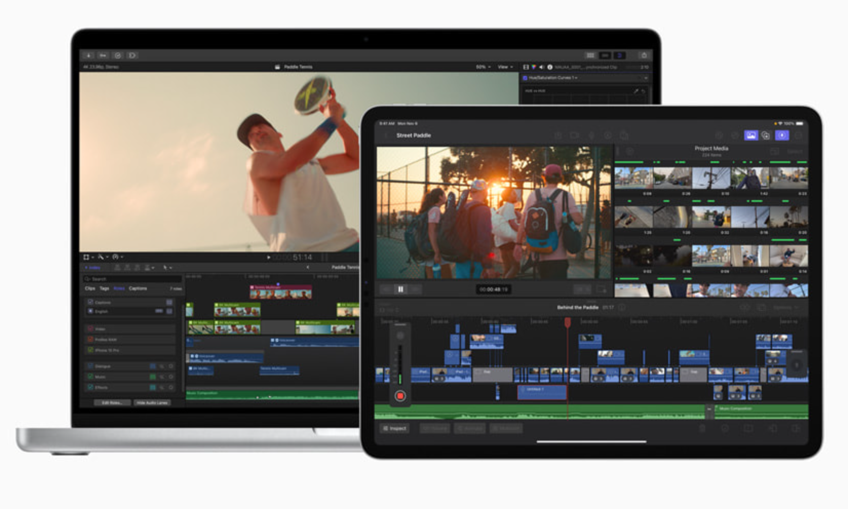Click the green Music role color swatch
Viewport: 848px width, 509px height.
(x=153, y=377)
